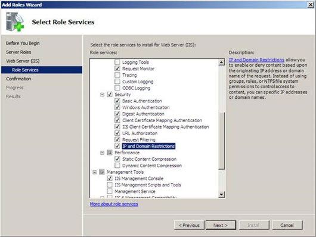Image resolution: width=316 pixels, height=237 pixels.
Task: Check the Logging Tools checkbox
Action: click(x=117, y=62)
